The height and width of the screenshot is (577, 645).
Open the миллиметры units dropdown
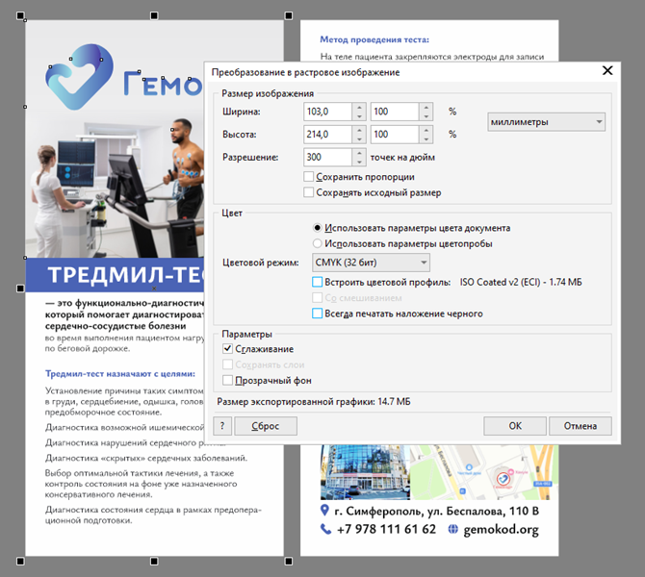pyautogui.click(x=546, y=122)
